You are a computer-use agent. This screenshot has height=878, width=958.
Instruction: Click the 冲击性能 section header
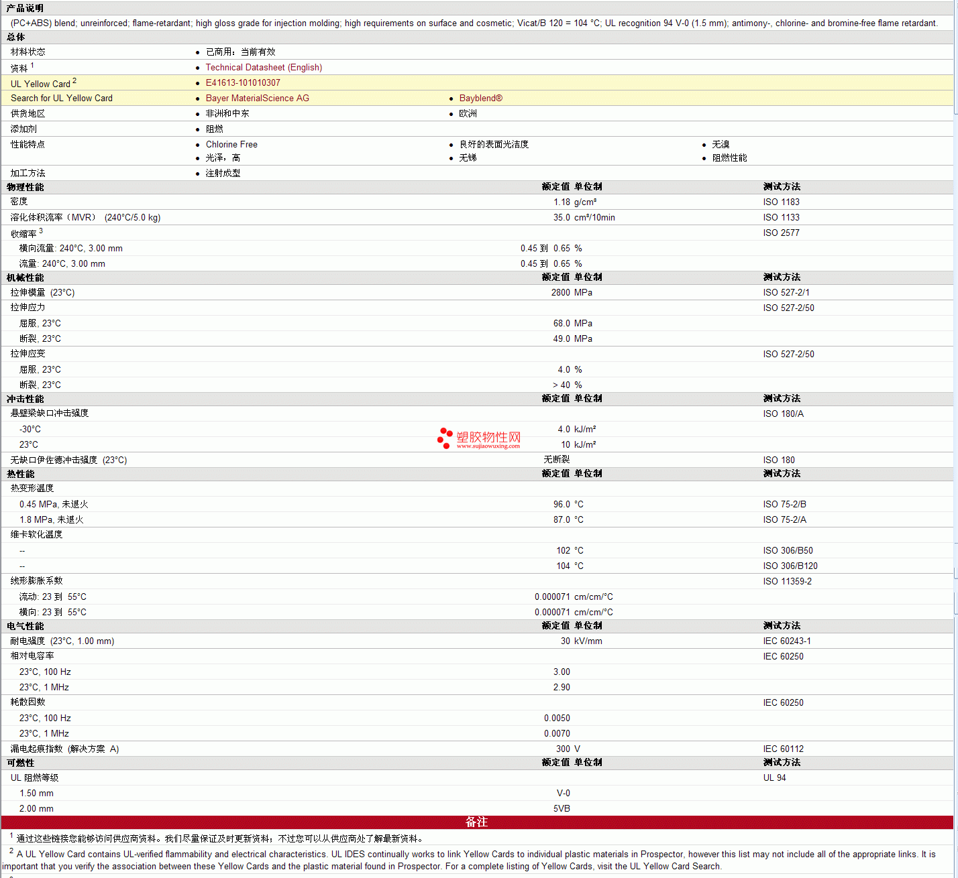(25, 399)
